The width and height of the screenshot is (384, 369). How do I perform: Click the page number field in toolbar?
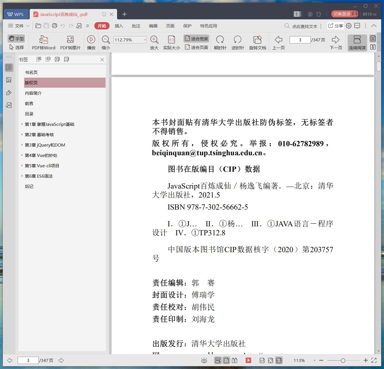click(x=300, y=40)
